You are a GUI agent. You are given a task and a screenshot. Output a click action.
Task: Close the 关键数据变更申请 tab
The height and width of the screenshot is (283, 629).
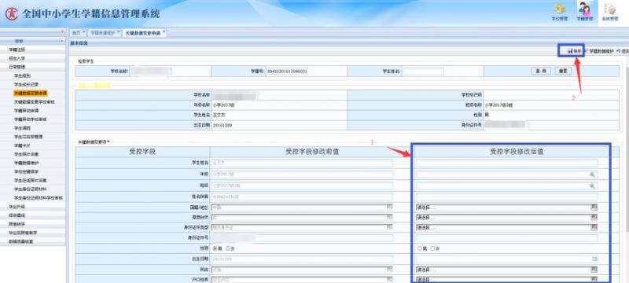[x=164, y=31]
